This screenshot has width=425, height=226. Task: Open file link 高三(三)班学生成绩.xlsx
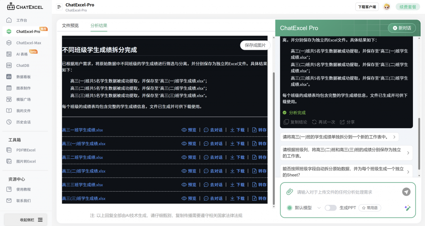tap(84, 198)
